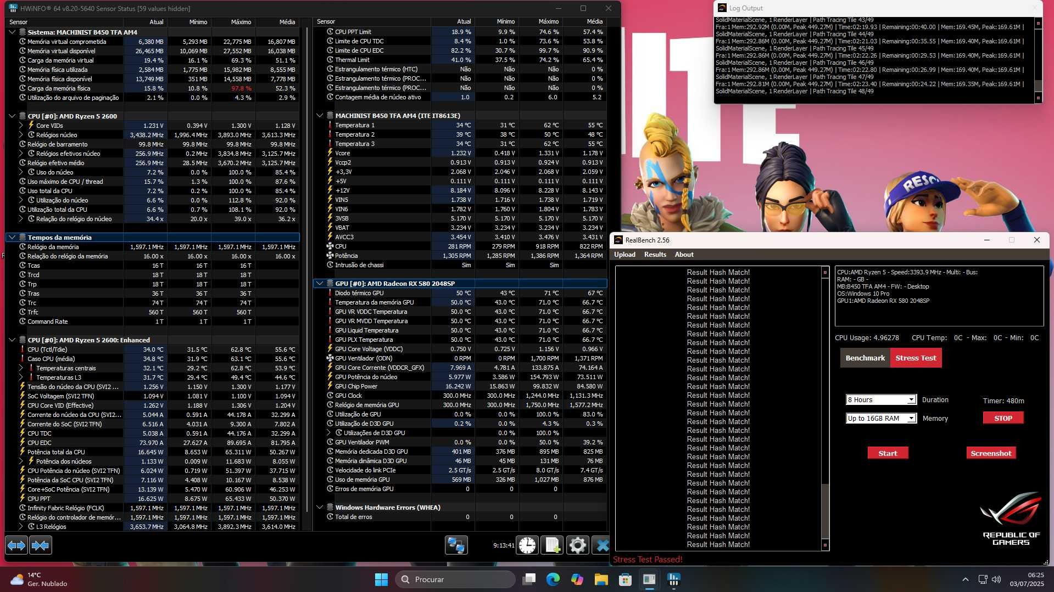Select the CPU PPT Limit row
The image size is (1054, 592).
(x=461, y=32)
